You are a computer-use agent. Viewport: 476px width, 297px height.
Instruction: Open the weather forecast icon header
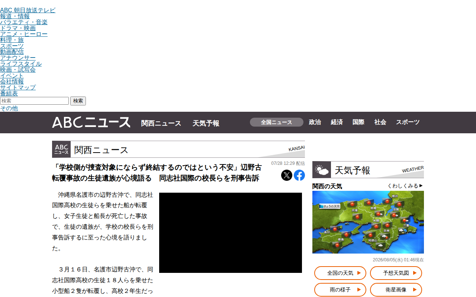point(322,170)
